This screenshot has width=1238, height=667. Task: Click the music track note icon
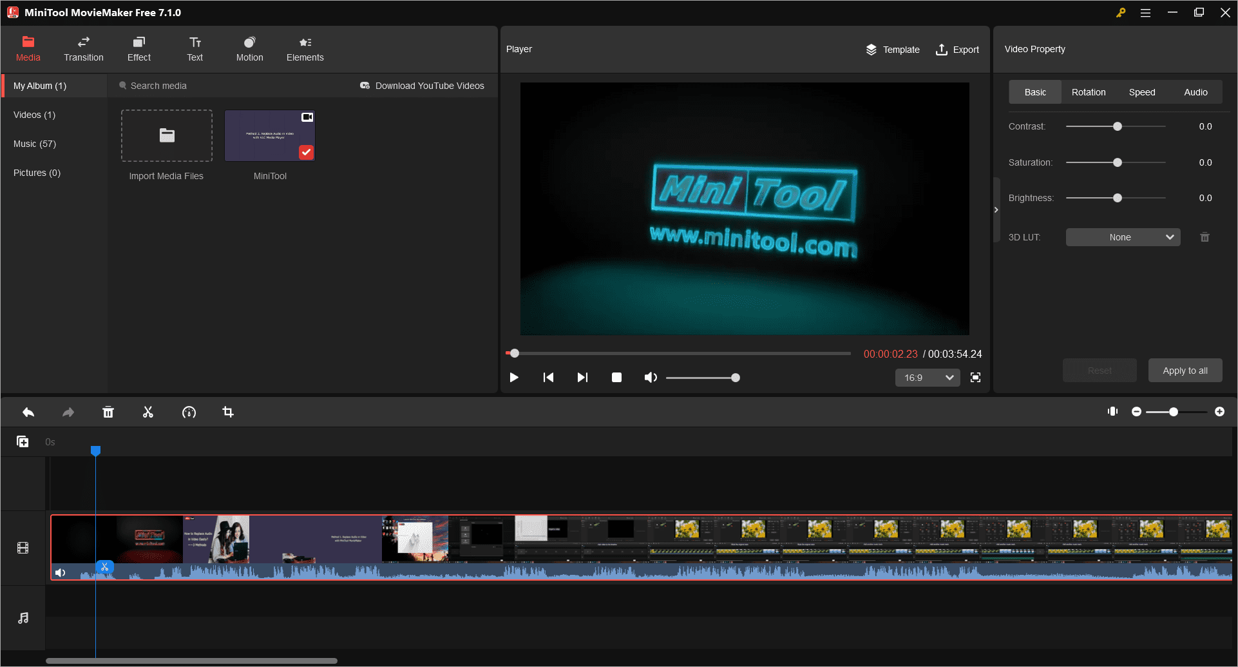(23, 618)
